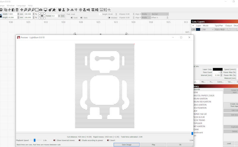Click the Height value stepper arrows
The height and width of the screenshot is (147, 238).
point(18,18)
